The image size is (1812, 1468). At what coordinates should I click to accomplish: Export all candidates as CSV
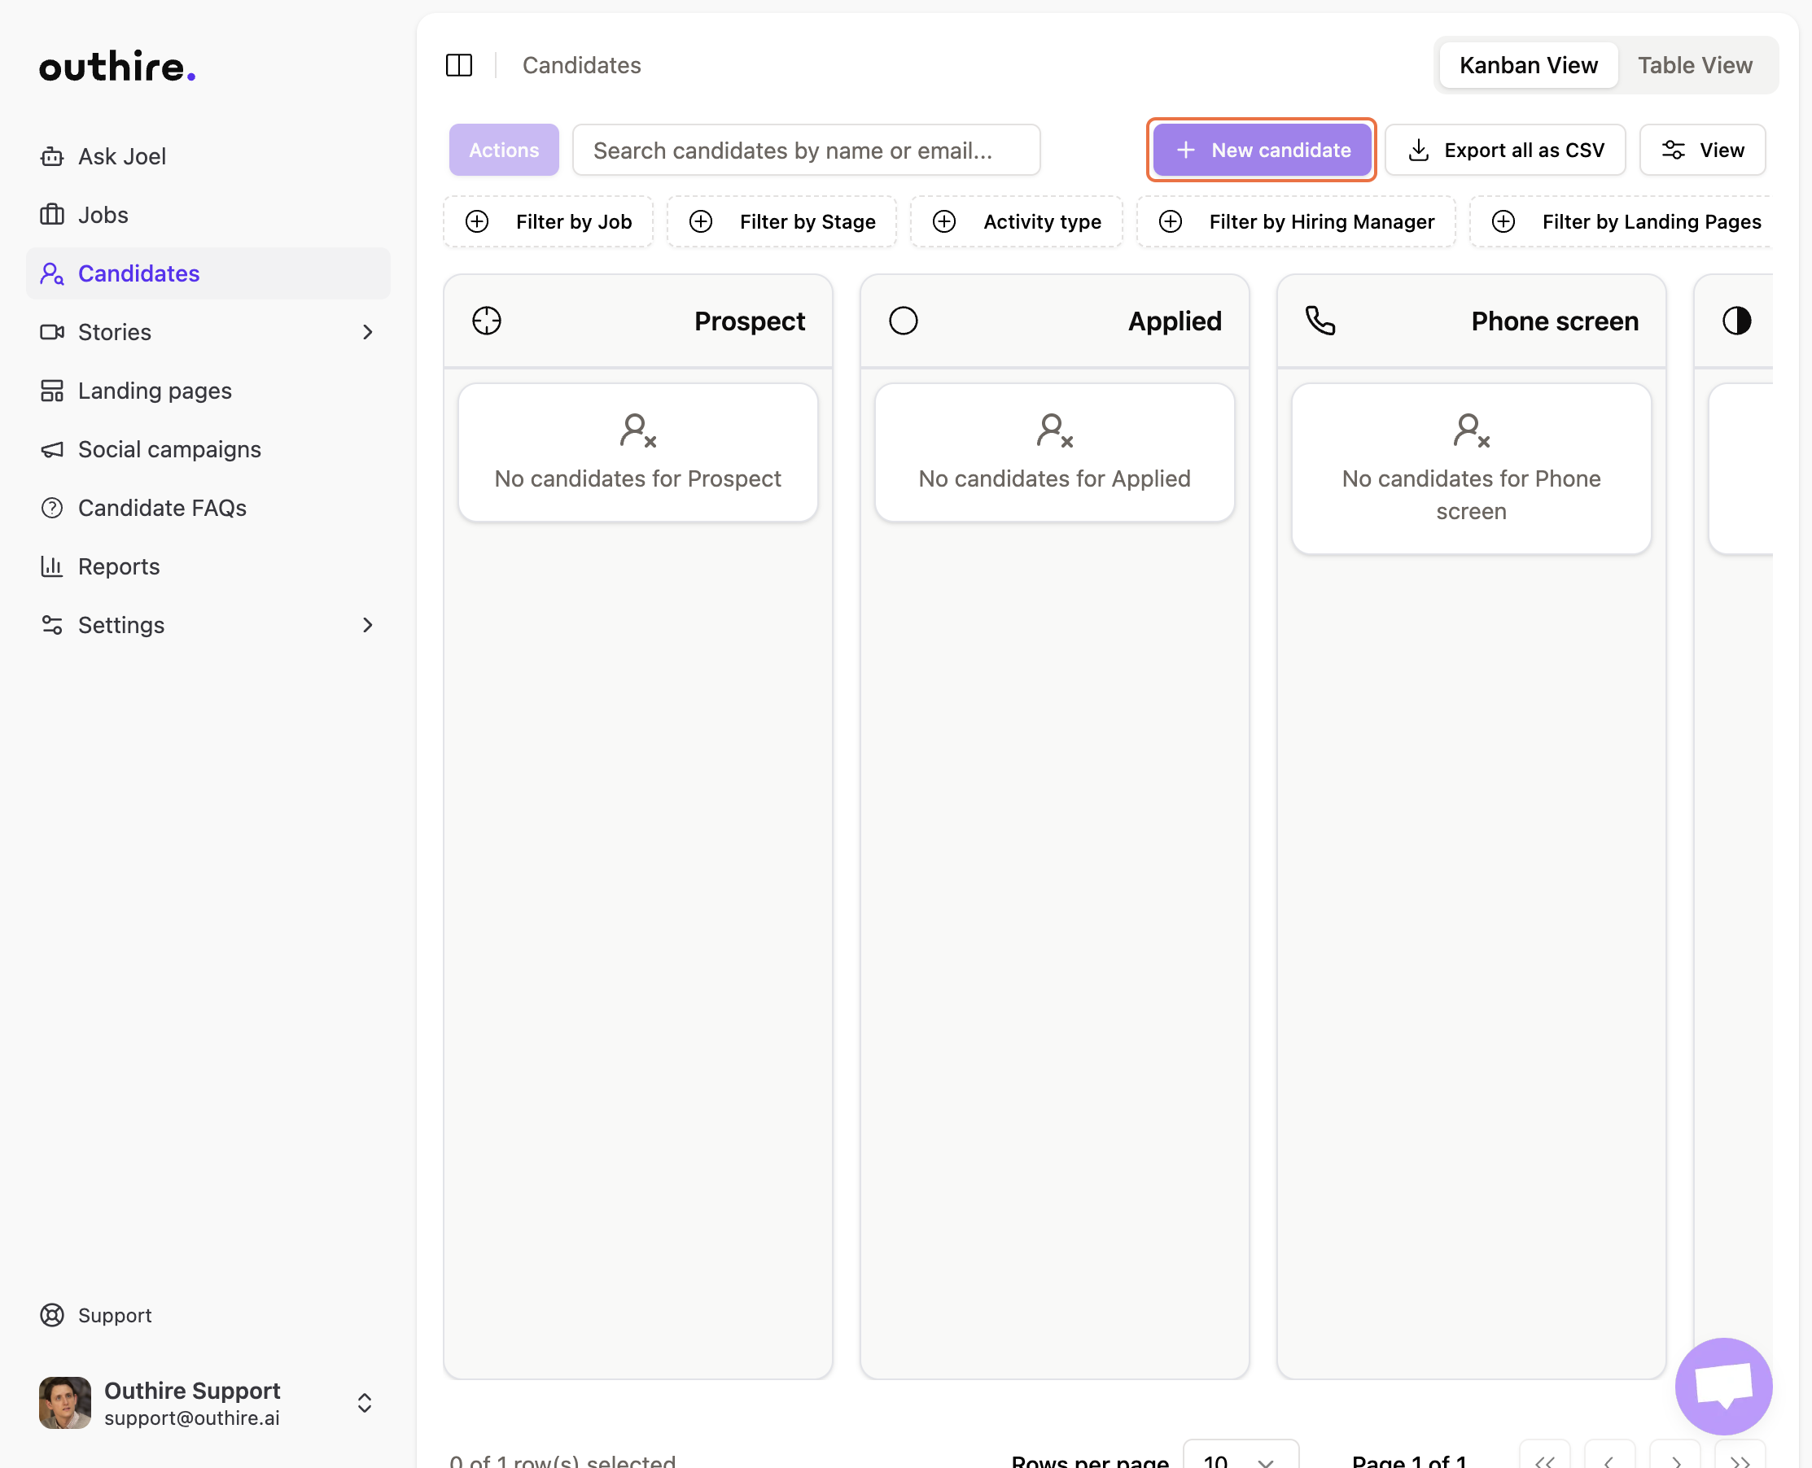1505,151
